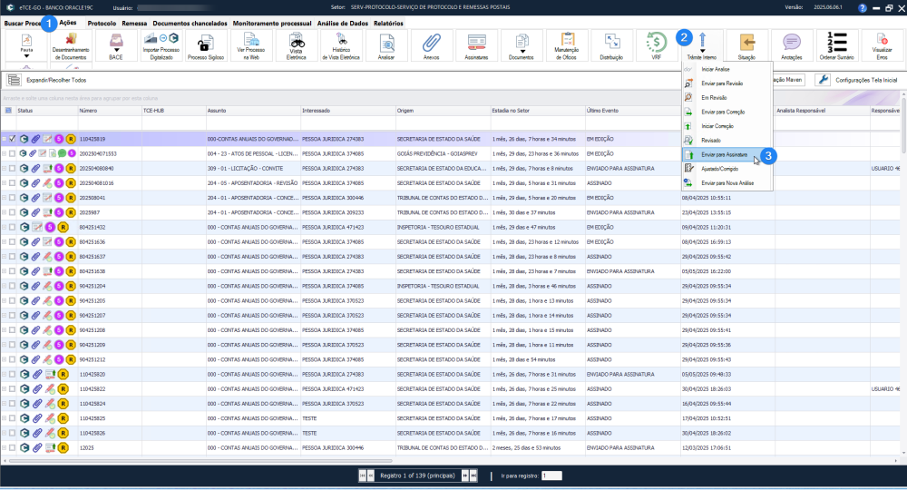The width and height of the screenshot is (907, 490).
Task: Open the Ordenar Sumário tool
Action: 836,45
